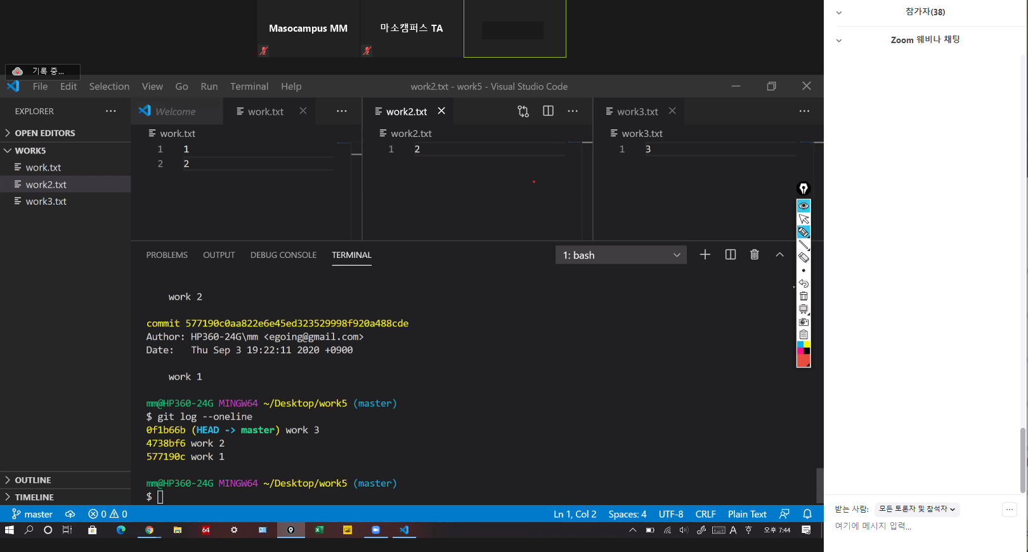Viewport: 1028px width, 552px height.
Task: Expand the TIMELINE section in Explorer
Action: (34, 497)
